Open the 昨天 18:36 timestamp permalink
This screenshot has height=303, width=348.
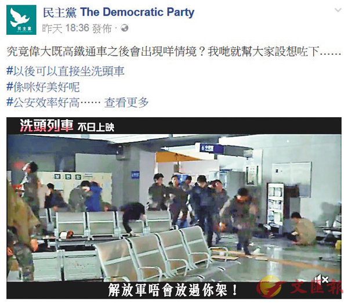66,28
